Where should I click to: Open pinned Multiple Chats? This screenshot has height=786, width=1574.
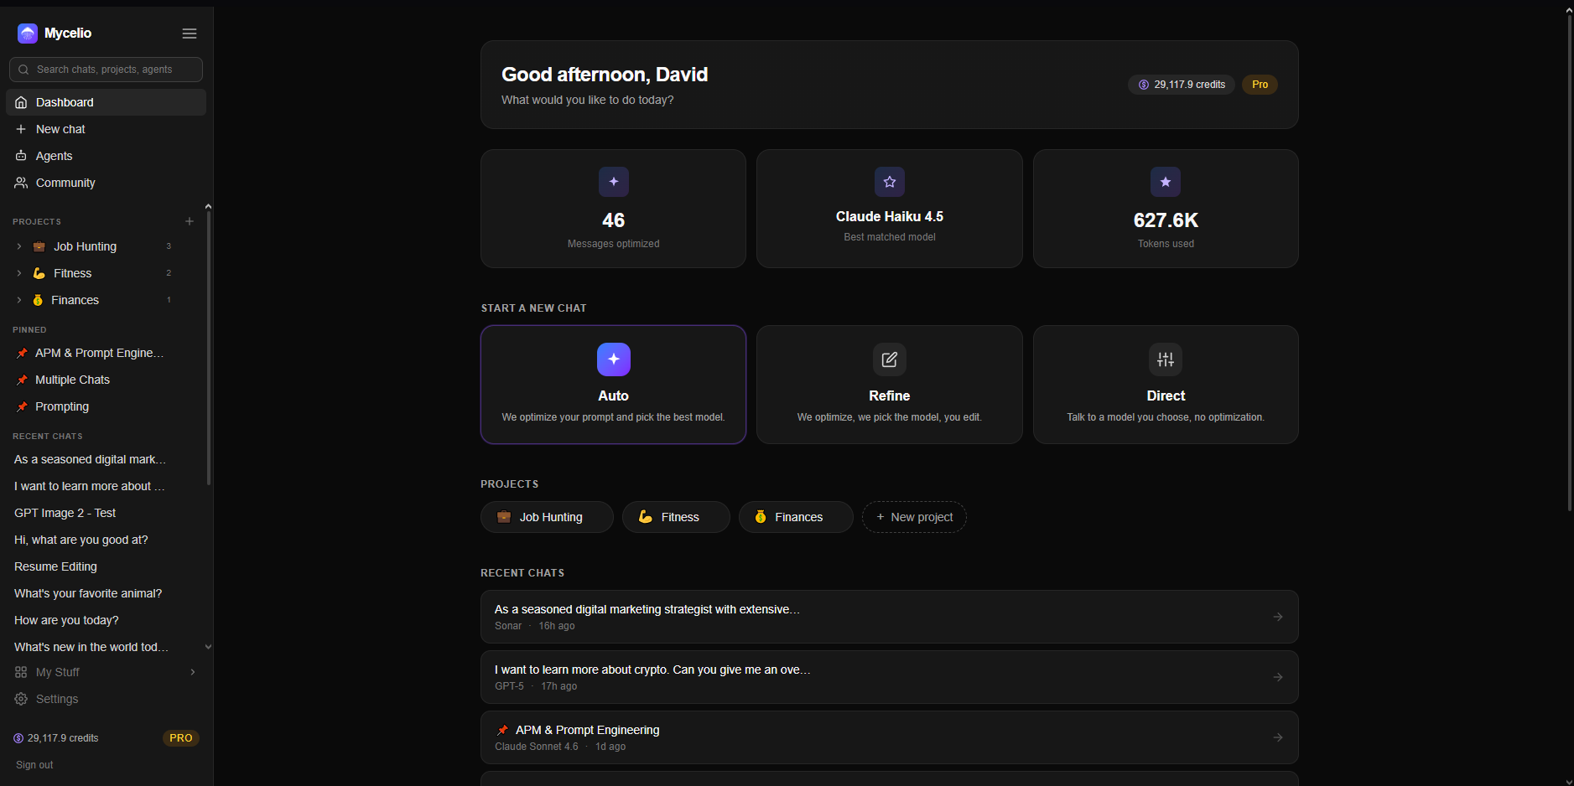[72, 380]
